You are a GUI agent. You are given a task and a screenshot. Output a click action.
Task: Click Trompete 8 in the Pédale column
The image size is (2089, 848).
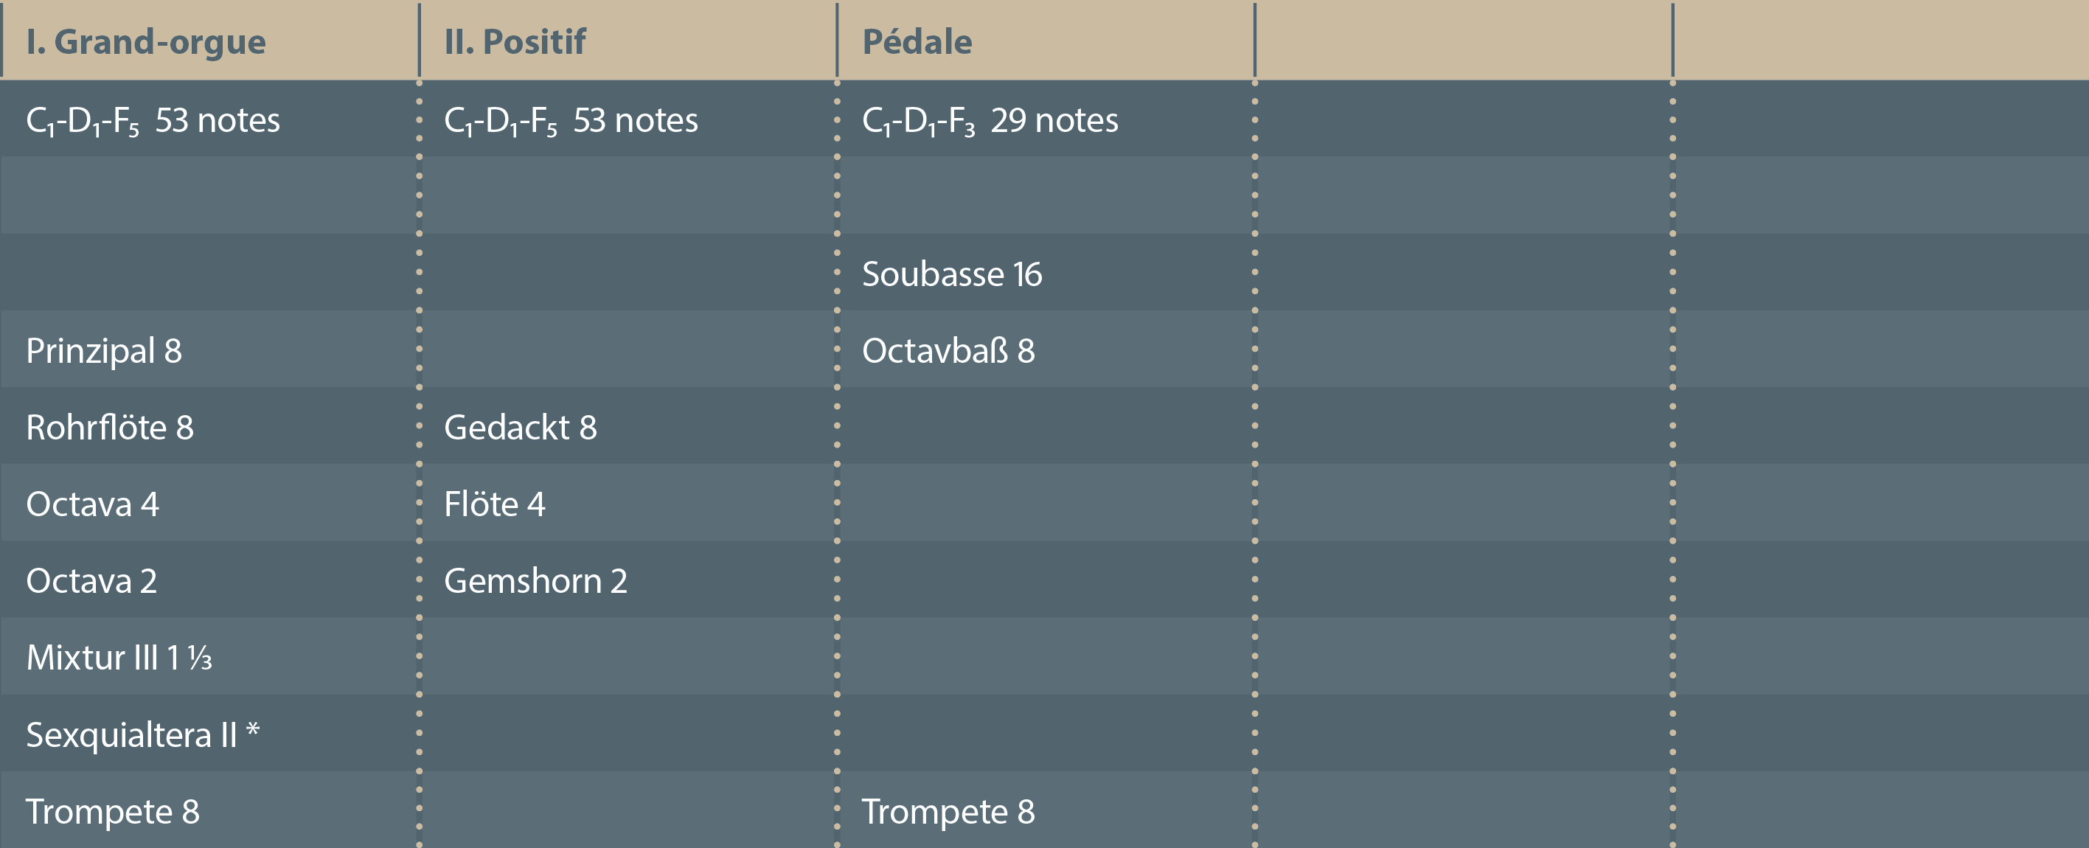[x=948, y=812]
